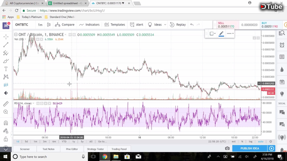Screen dimensions: 287x161
Task: Undo the last chart action
Action: click(x=192, y=25)
